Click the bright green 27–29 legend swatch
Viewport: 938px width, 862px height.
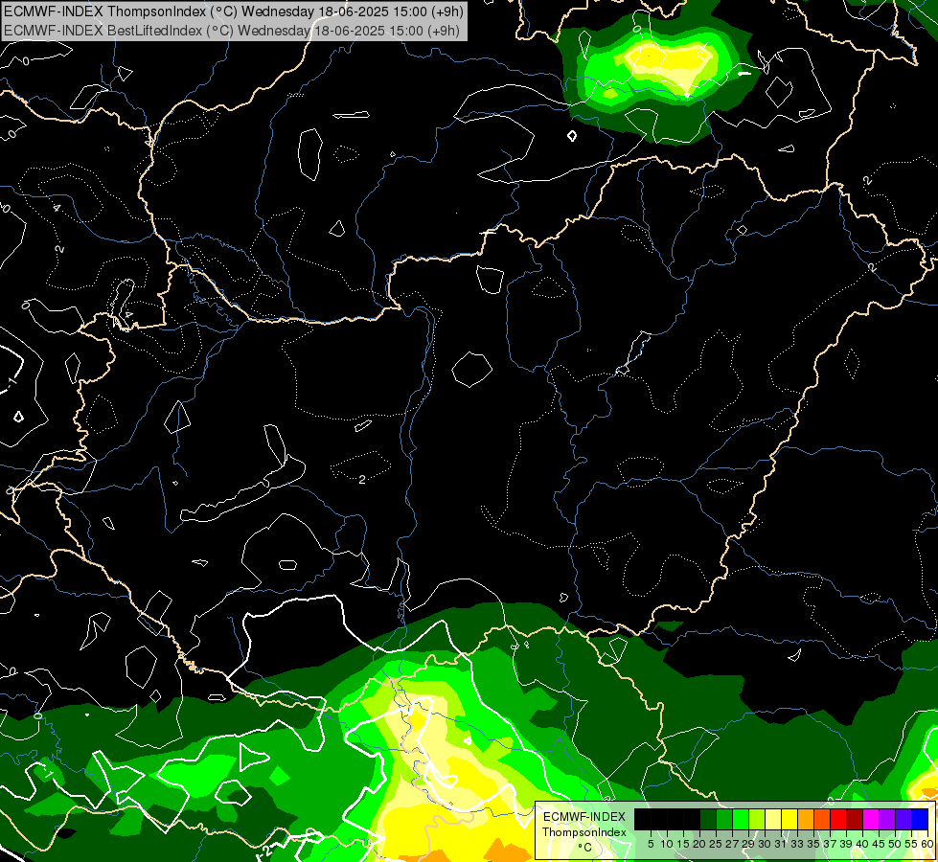pos(741,819)
